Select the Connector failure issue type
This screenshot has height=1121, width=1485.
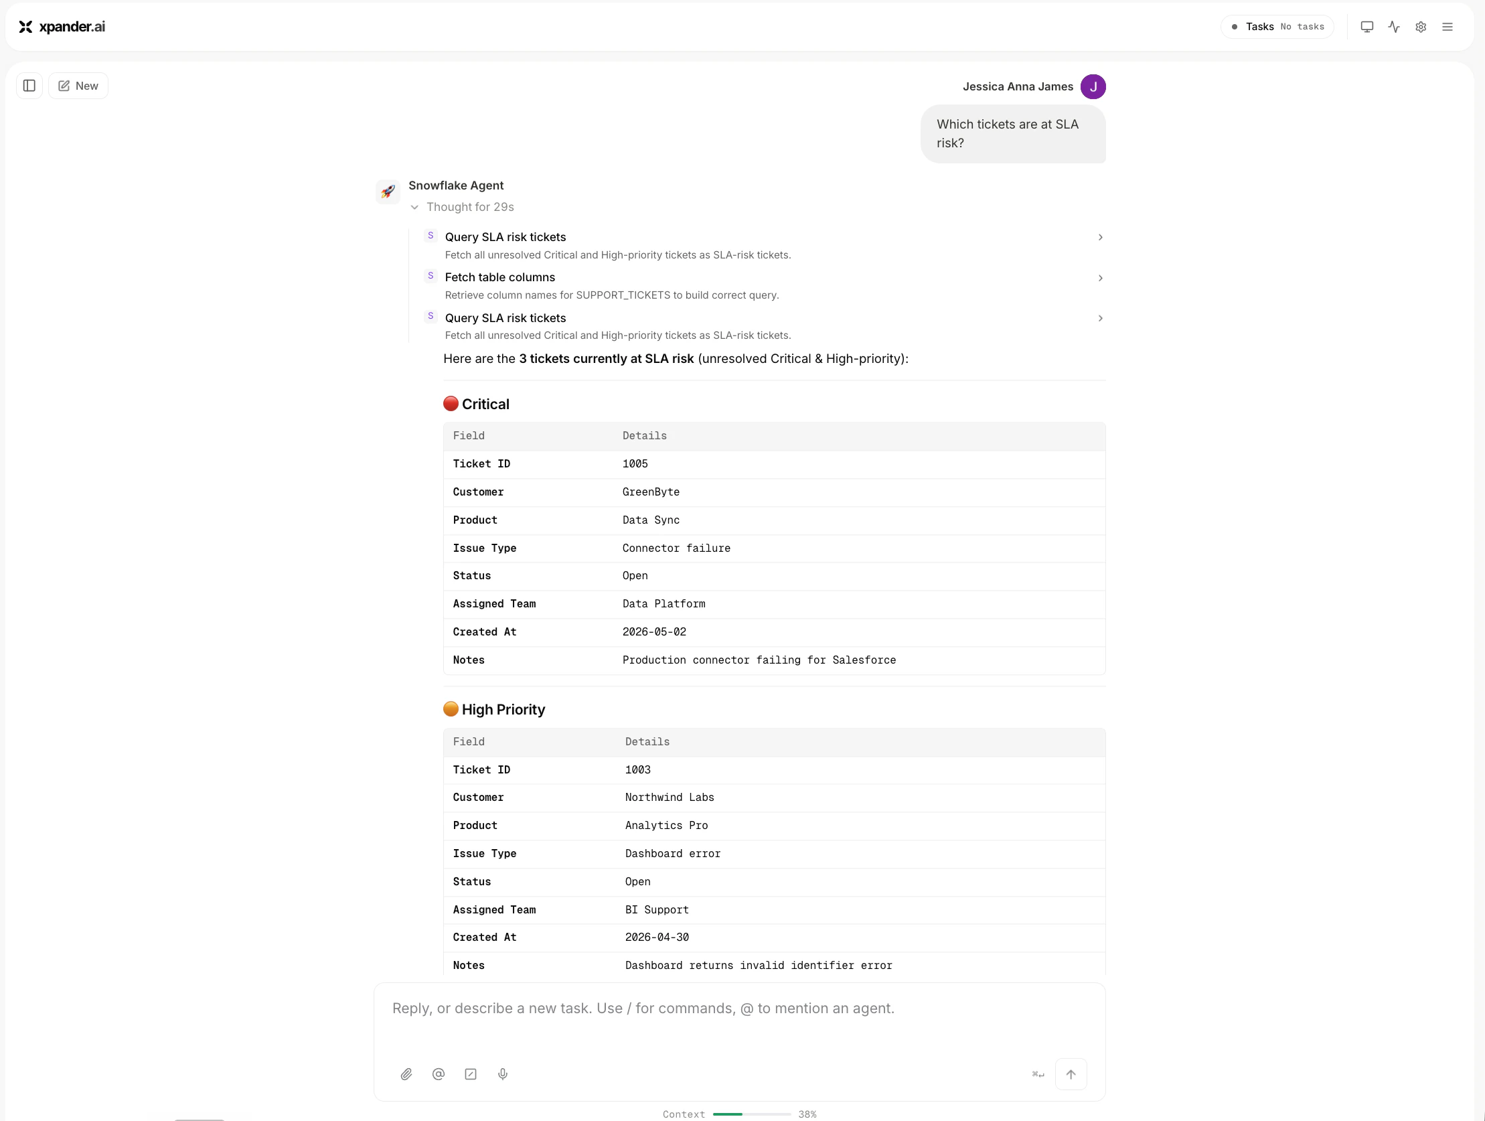[676, 548]
